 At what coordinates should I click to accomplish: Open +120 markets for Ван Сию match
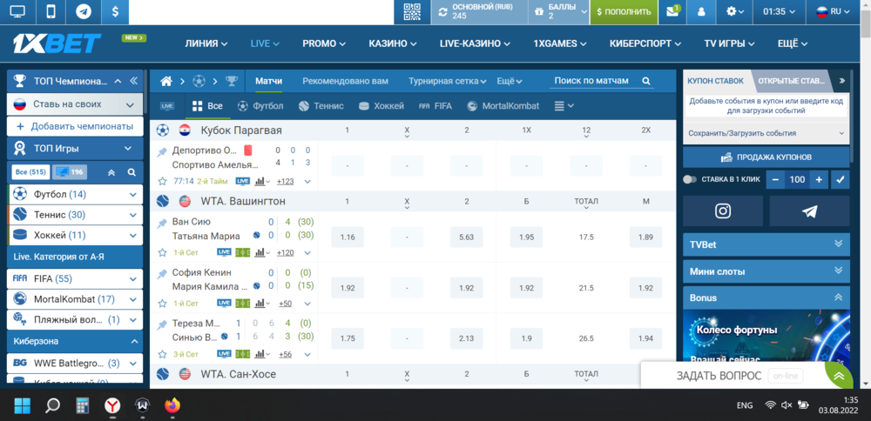coord(286,253)
